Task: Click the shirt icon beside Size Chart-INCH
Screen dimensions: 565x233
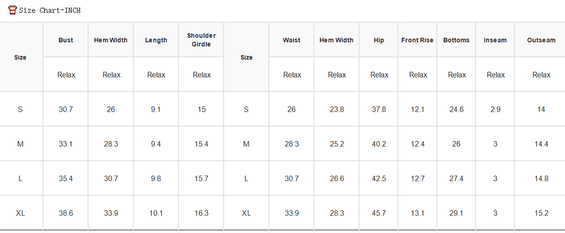Action: pos(13,10)
